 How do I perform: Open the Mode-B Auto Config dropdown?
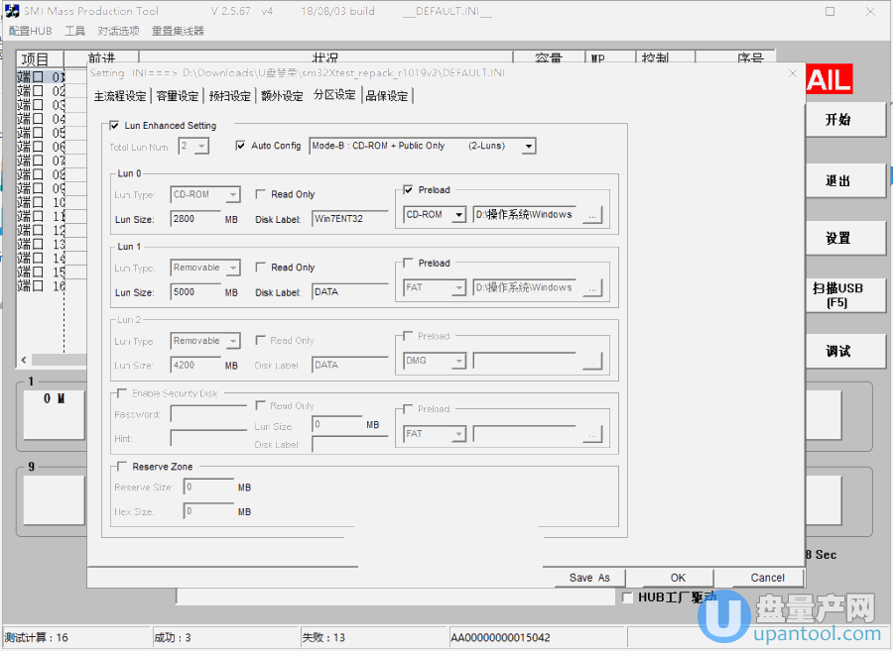point(529,147)
